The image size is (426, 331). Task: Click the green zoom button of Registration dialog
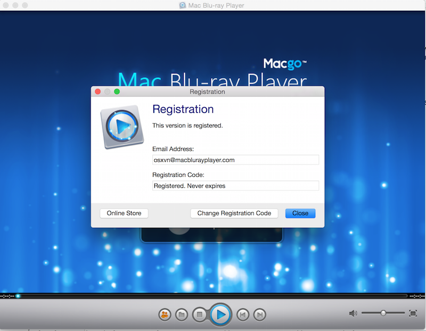pyautogui.click(x=117, y=92)
